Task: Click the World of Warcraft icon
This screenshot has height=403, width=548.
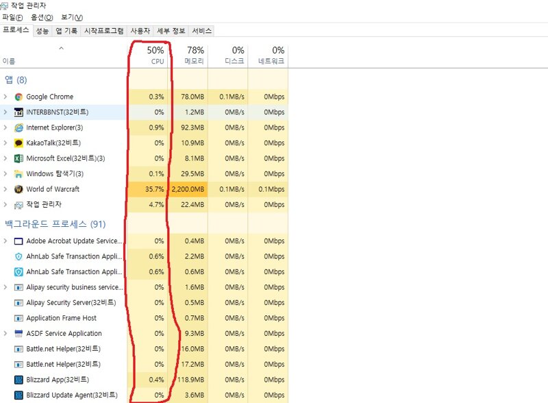Action: pos(18,189)
